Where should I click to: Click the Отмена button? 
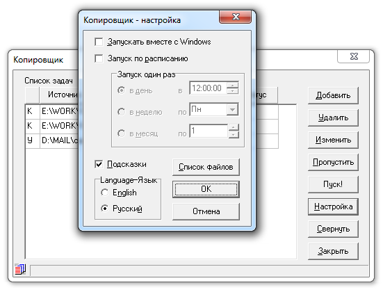(206, 211)
